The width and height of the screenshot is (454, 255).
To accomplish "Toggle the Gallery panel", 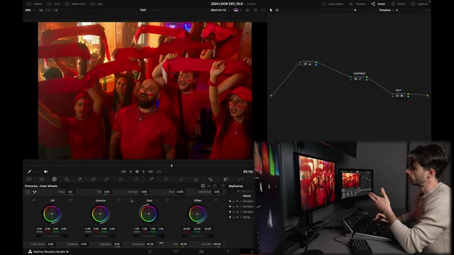I will click(35, 4).
